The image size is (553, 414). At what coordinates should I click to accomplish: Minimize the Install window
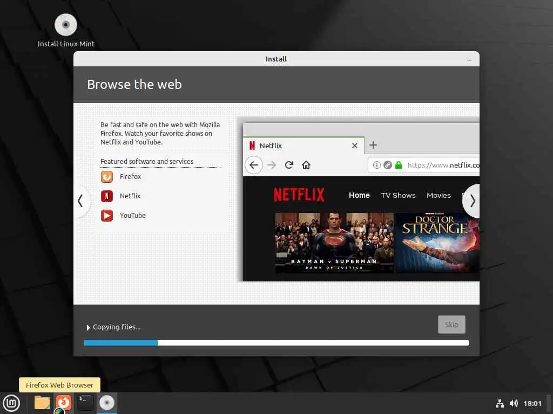coord(469,59)
